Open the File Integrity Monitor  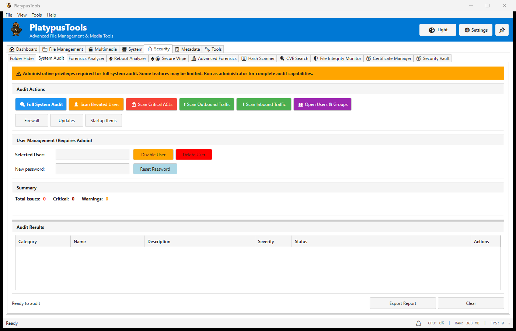tap(337, 58)
